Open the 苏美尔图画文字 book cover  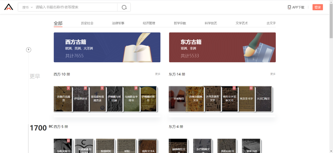195,99
